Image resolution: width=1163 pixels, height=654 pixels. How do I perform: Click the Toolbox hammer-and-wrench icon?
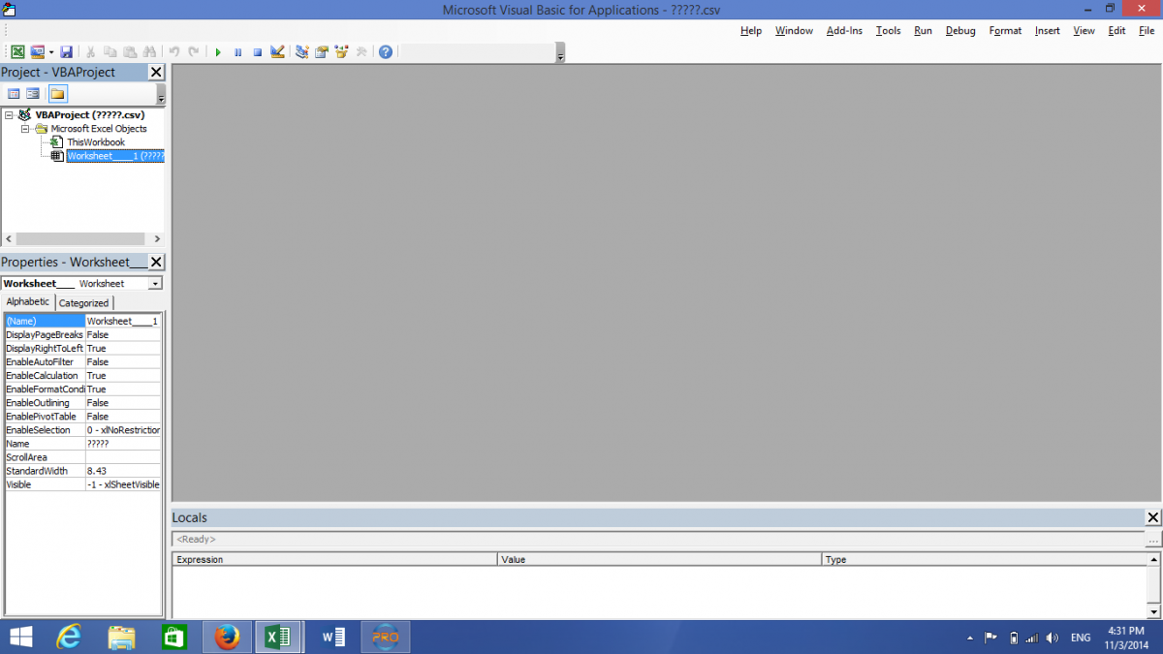click(361, 51)
